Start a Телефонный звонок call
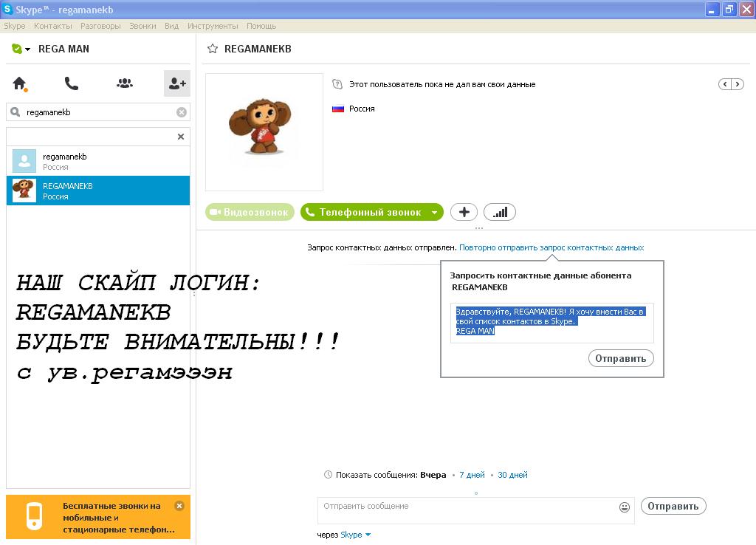756x545 pixels. (363, 212)
